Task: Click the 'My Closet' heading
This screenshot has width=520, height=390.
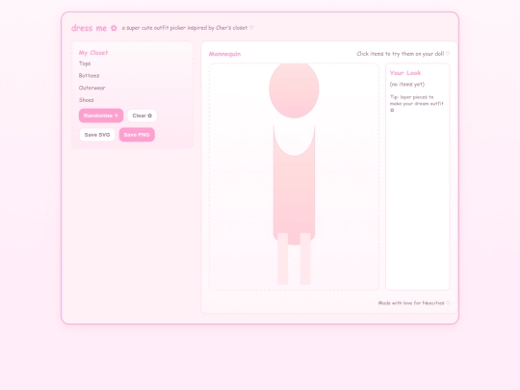Action: tap(93, 52)
